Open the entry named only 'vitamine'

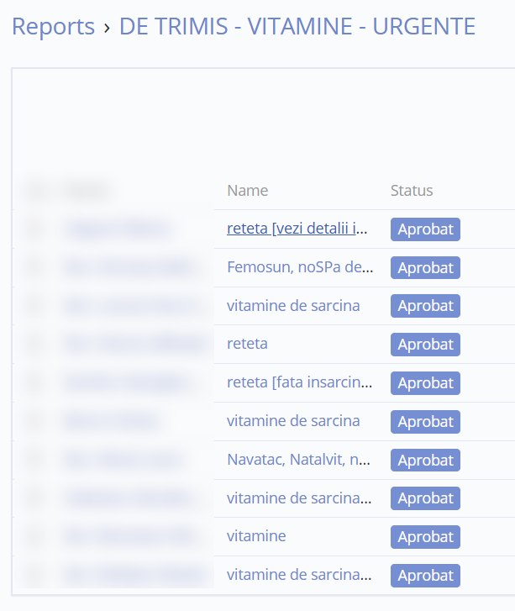click(256, 536)
